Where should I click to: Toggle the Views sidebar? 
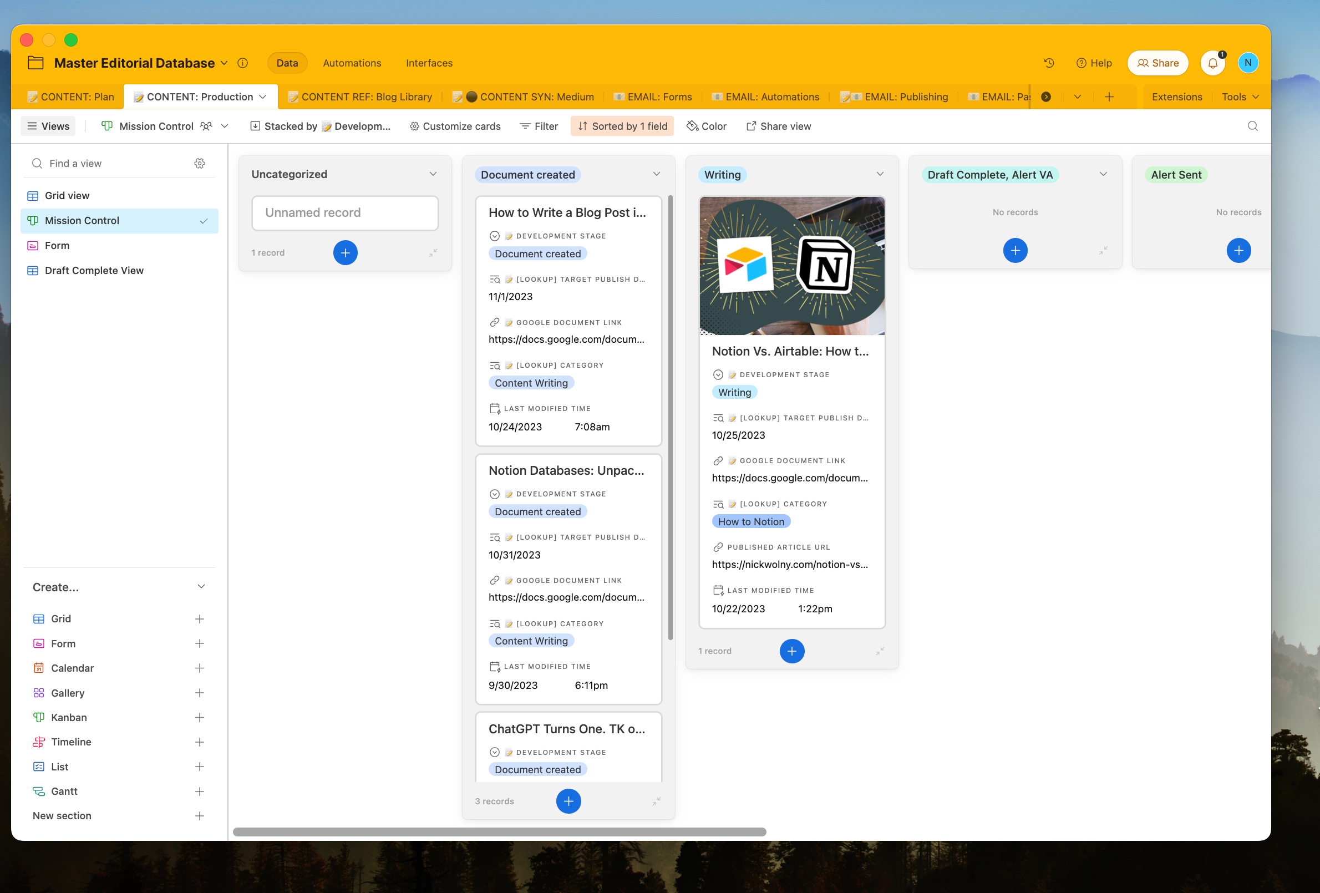(48, 126)
